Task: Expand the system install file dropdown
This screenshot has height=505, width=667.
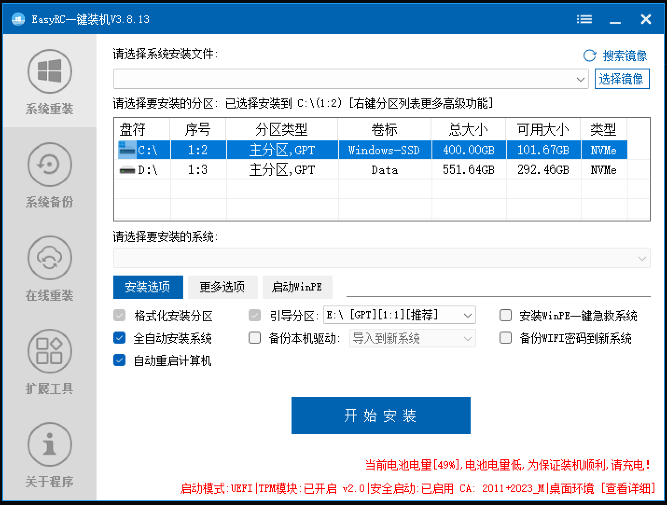Action: [581, 79]
